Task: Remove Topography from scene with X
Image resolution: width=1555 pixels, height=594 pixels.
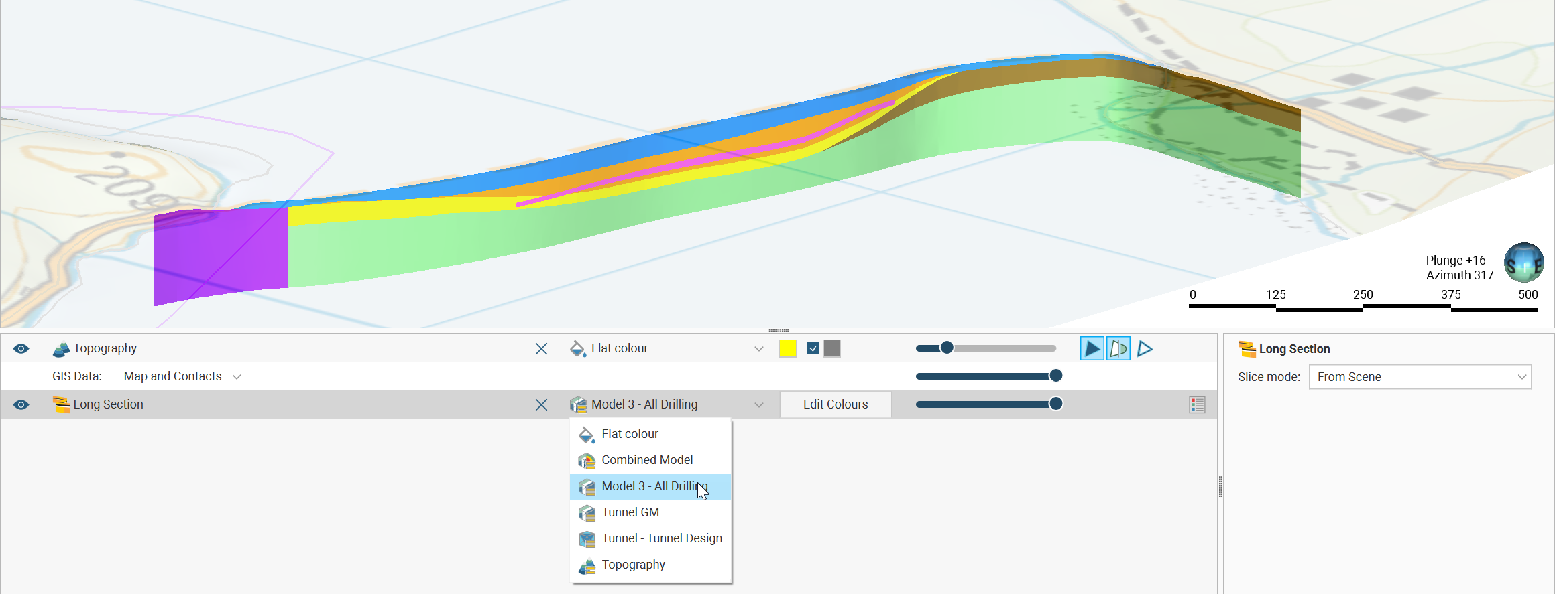Action: pyautogui.click(x=541, y=349)
